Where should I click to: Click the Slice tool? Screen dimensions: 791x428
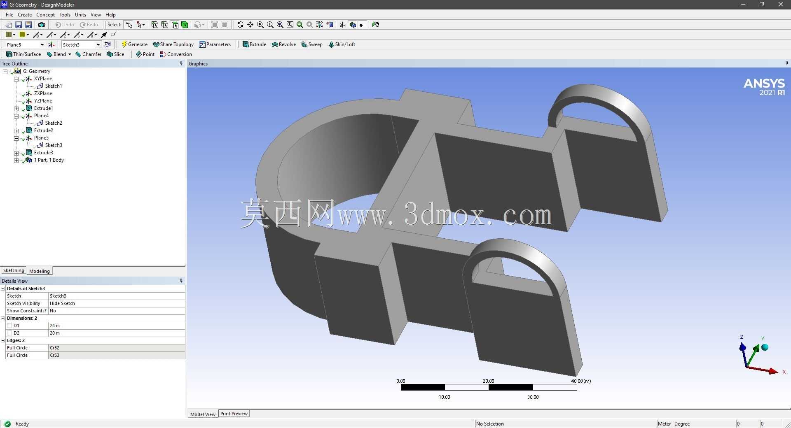(115, 54)
